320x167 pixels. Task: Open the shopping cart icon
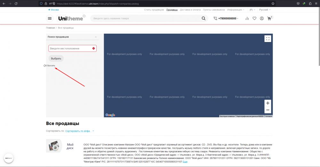[269, 19]
